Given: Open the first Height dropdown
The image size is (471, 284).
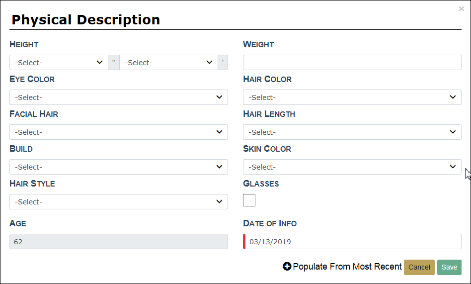Looking at the screenshot, I should point(59,62).
